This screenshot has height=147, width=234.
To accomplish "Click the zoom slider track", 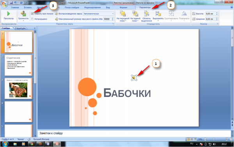I will 216,139.
